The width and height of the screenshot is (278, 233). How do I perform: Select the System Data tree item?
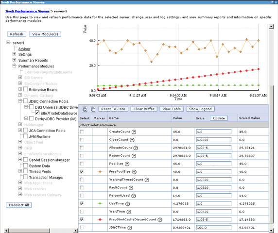click(x=39, y=166)
